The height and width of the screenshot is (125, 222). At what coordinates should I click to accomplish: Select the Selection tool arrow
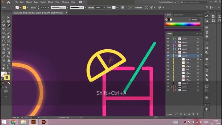coord(3,18)
